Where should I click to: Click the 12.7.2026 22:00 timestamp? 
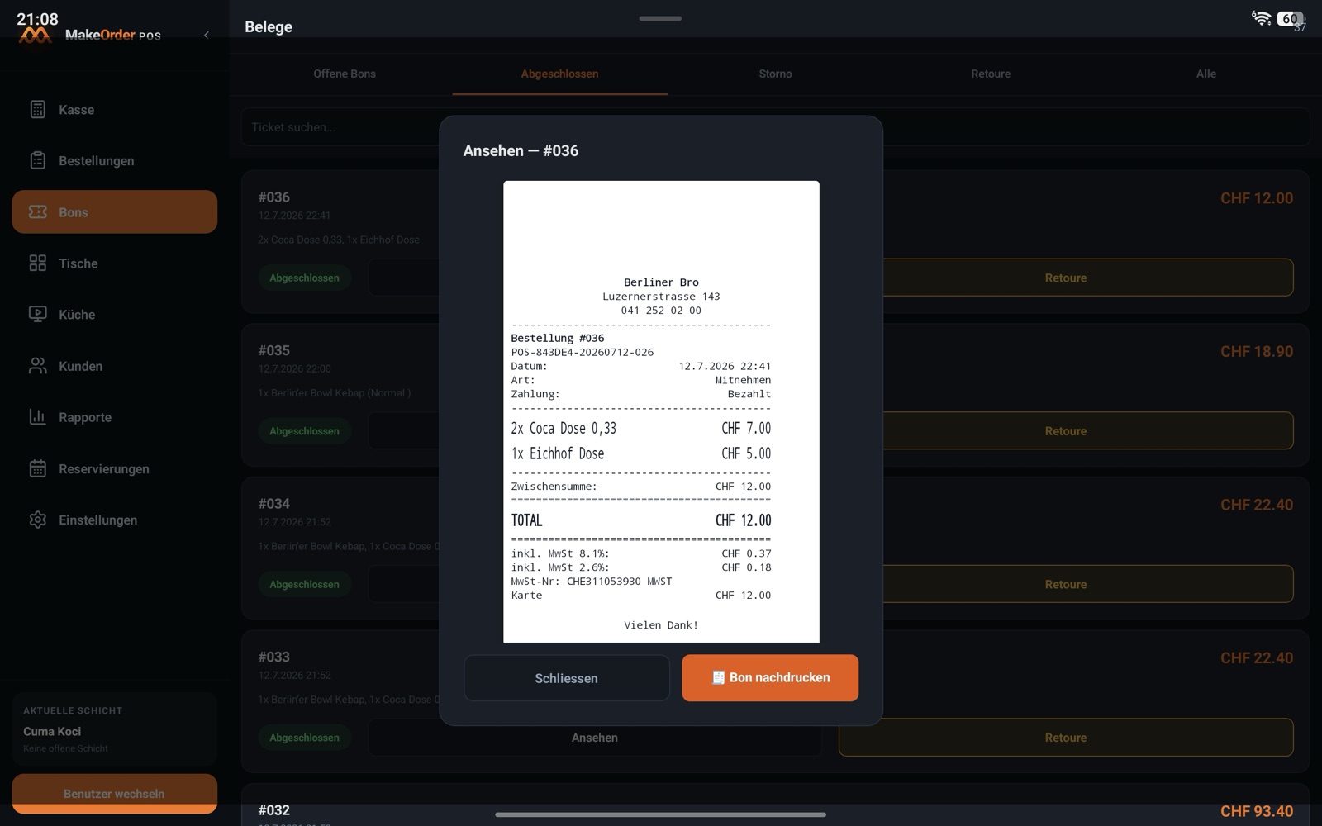pyautogui.click(x=294, y=368)
